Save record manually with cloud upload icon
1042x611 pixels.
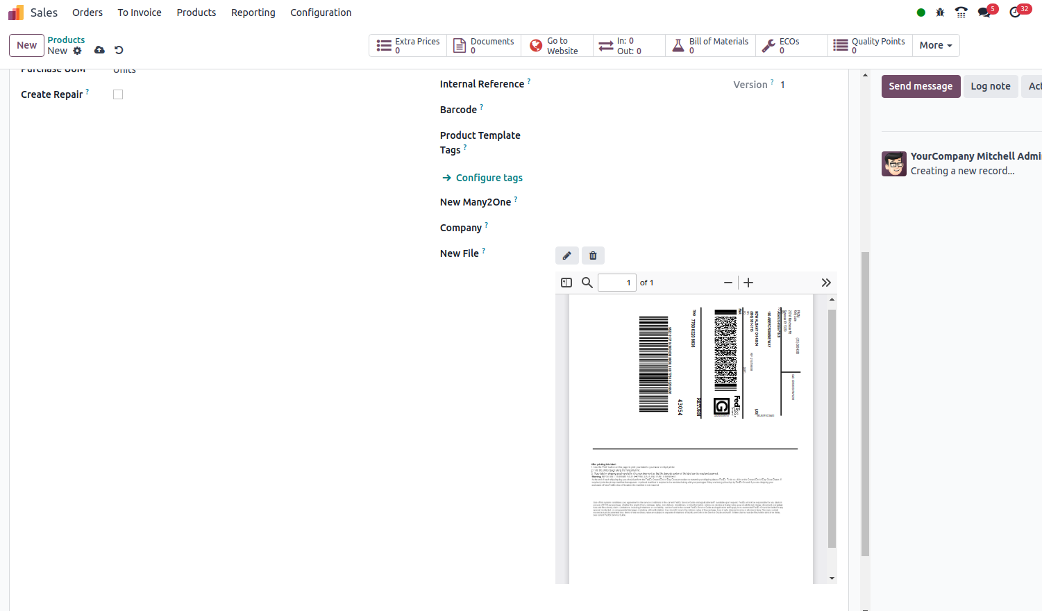coord(99,50)
